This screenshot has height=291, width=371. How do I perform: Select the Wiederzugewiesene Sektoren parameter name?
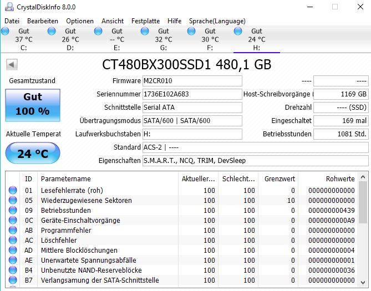click(87, 201)
